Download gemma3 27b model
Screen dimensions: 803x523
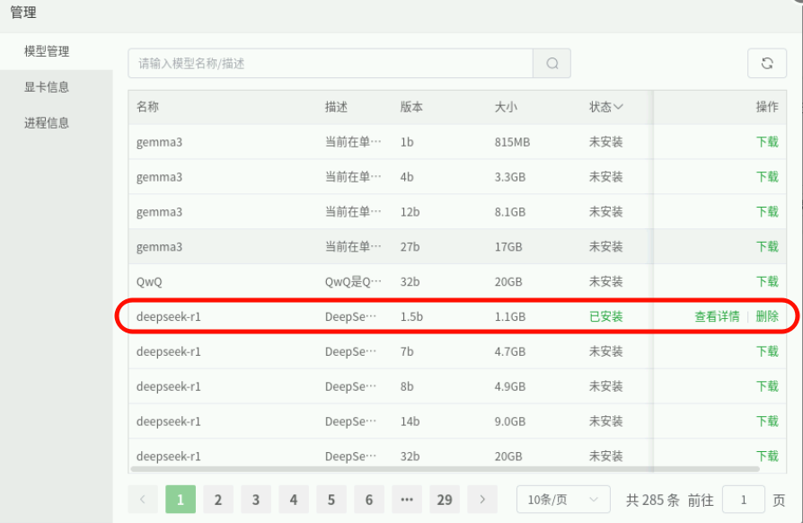767,246
